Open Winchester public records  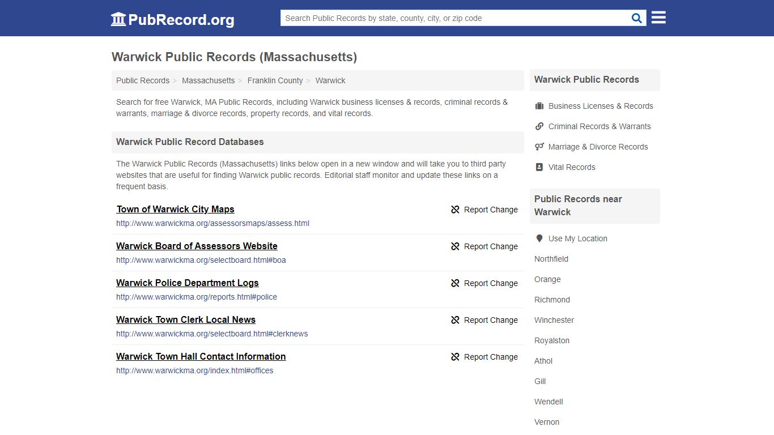pos(554,320)
